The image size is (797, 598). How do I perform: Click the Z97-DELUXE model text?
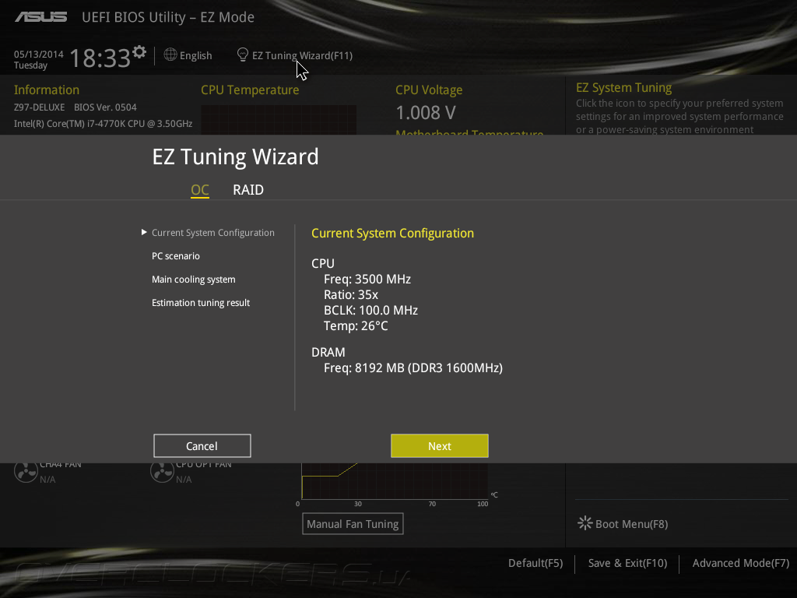[x=39, y=107]
